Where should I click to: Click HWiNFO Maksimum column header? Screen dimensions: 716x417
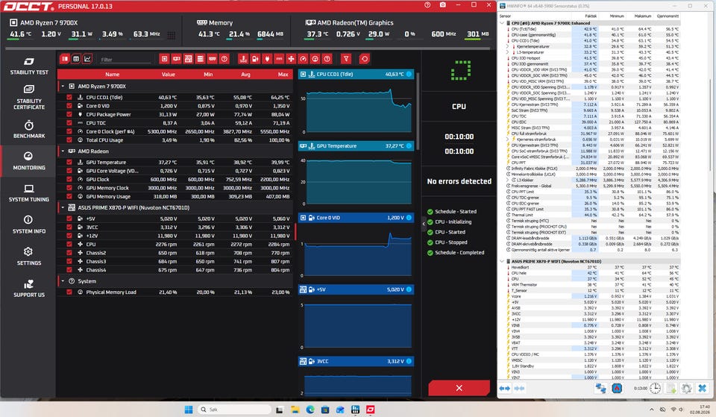tap(642, 16)
